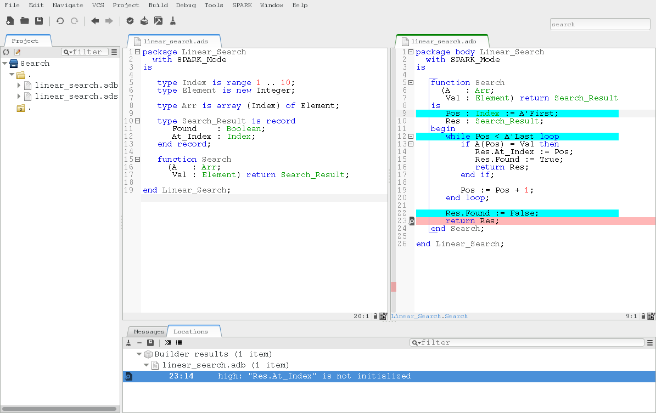Go forward with the right arrow icon
This screenshot has height=413, width=656.
(x=109, y=21)
